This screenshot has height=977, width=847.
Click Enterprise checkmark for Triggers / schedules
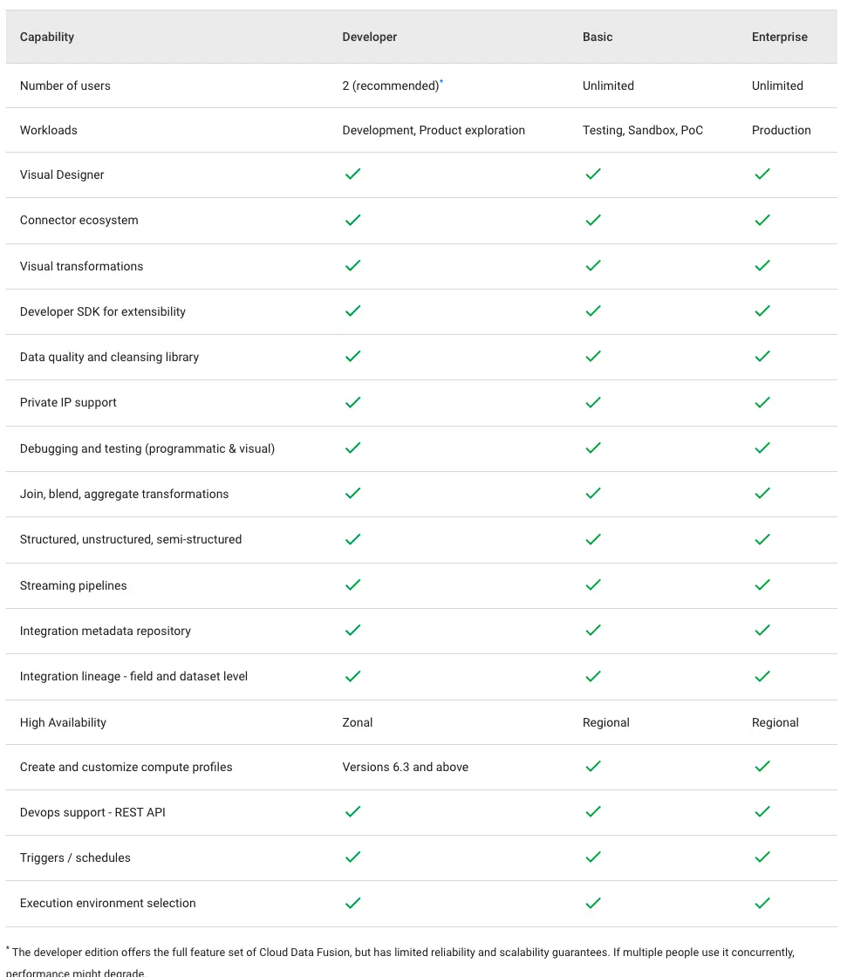762,857
